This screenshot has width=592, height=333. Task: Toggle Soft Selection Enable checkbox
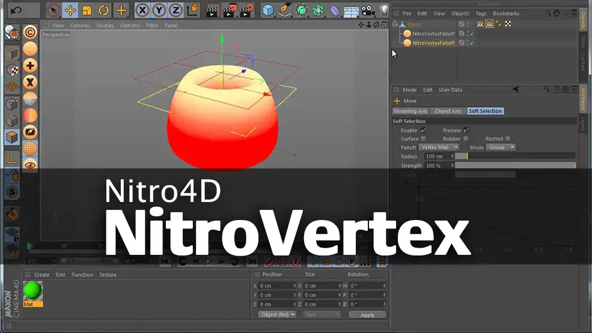pos(423,130)
